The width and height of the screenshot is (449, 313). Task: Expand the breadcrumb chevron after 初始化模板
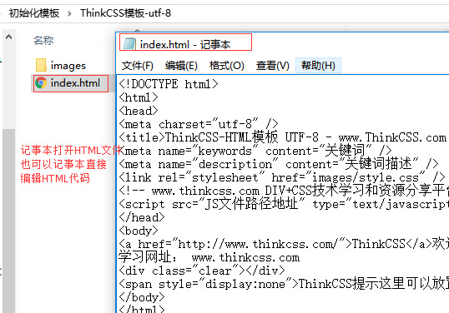click(x=69, y=13)
